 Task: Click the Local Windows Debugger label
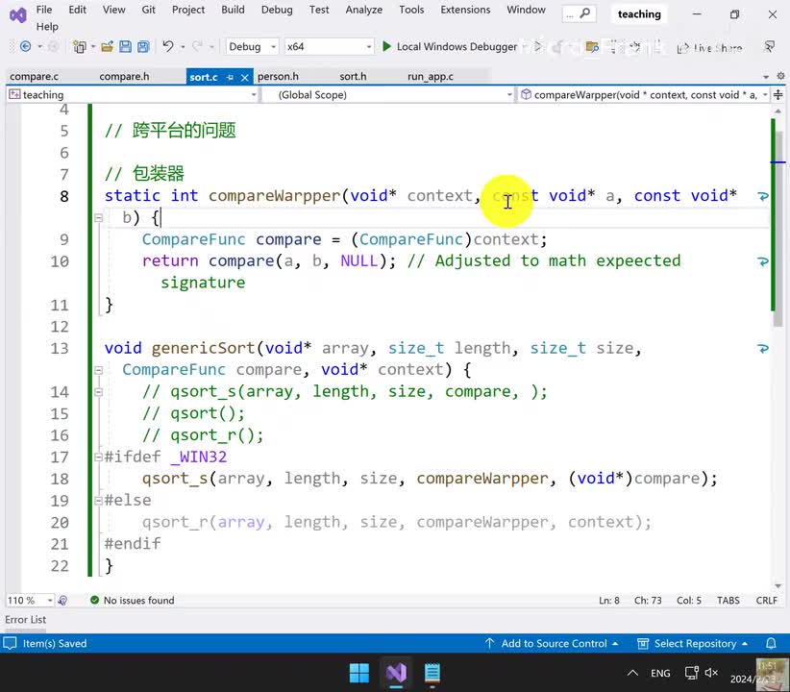pyautogui.click(x=457, y=47)
